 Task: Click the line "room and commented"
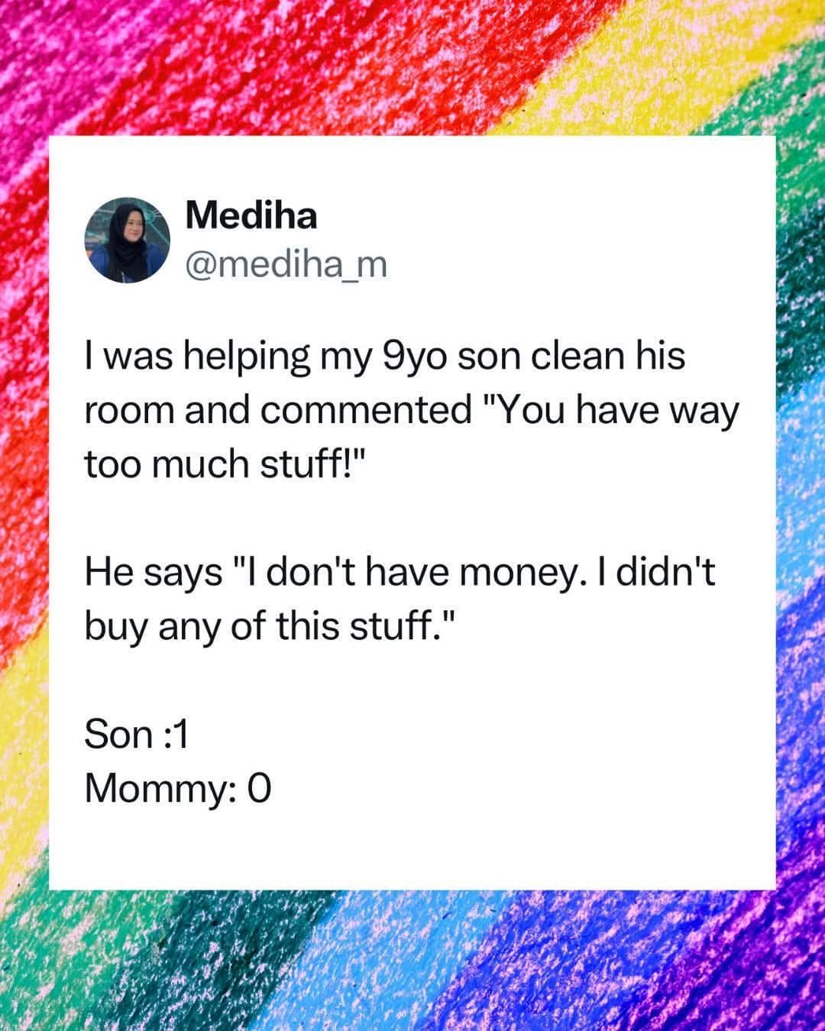click(412, 411)
